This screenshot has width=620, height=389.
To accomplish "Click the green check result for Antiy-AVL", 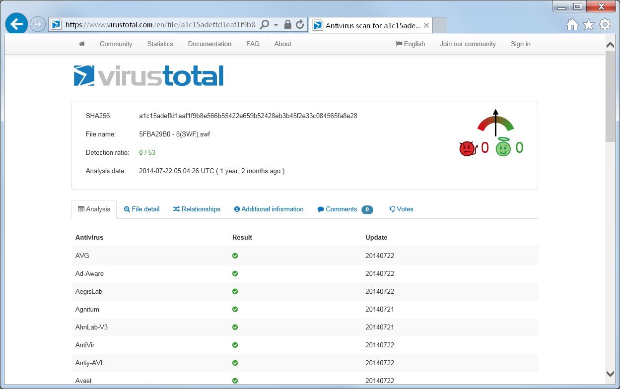I will pos(235,363).
